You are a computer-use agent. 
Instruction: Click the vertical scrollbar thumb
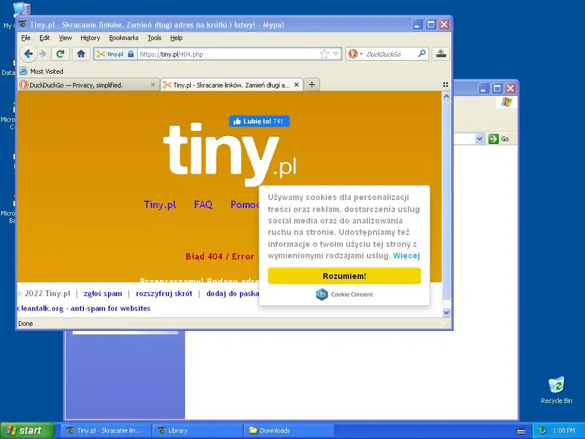(x=446, y=199)
